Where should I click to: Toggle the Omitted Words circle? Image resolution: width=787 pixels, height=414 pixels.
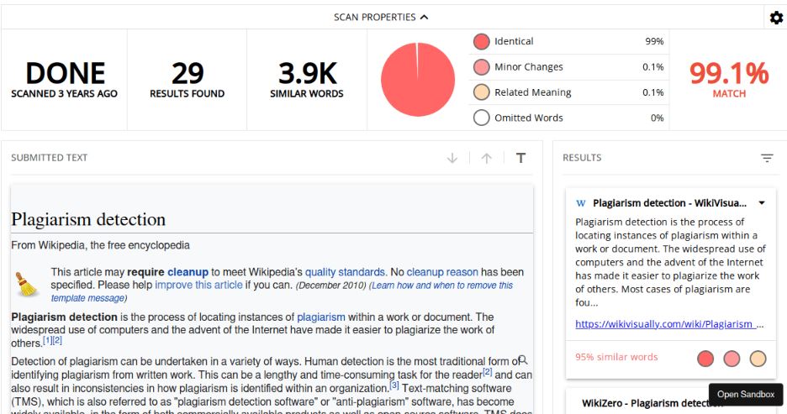[x=481, y=118]
